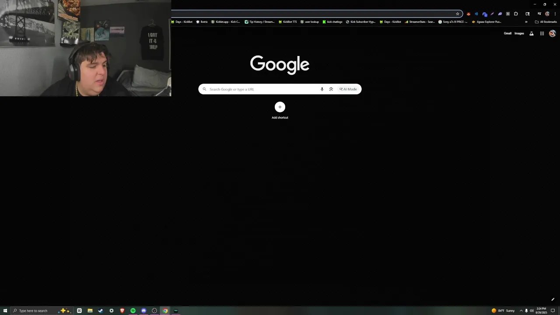Open Spotify from the taskbar
560x315 pixels.
[x=133, y=311]
